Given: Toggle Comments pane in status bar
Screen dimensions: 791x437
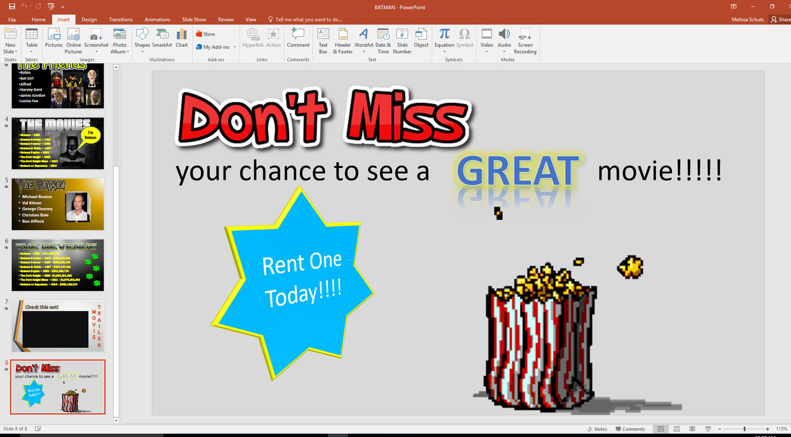Looking at the screenshot, I should [630, 429].
